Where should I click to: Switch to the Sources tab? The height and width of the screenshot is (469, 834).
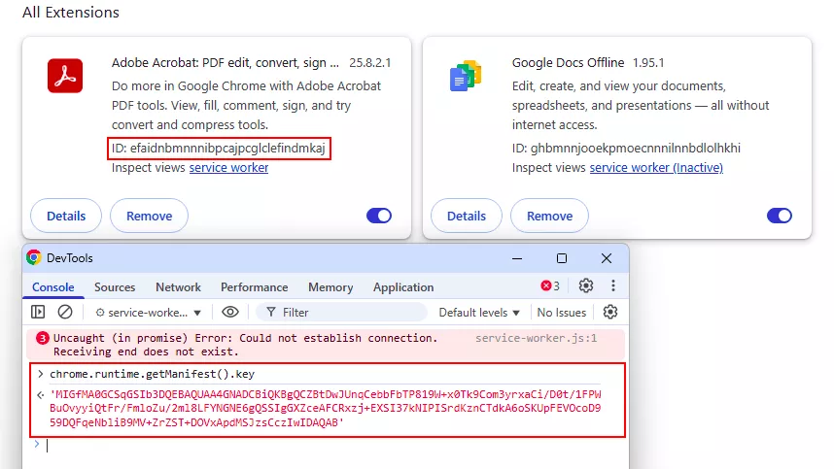[115, 287]
